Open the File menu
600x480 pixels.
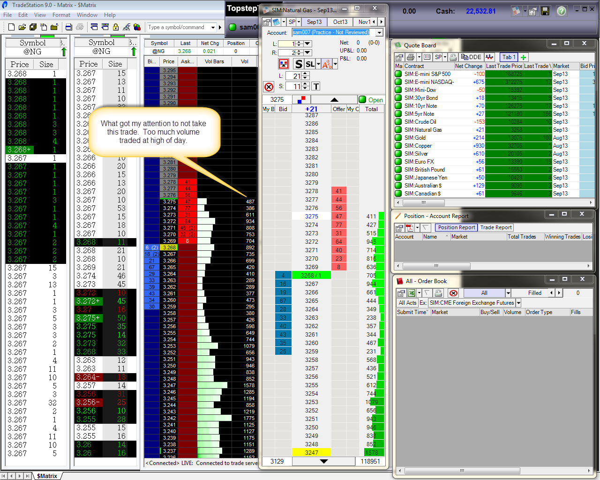tap(7, 15)
